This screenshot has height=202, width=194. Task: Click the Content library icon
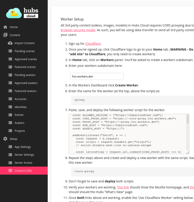point(5,35)
